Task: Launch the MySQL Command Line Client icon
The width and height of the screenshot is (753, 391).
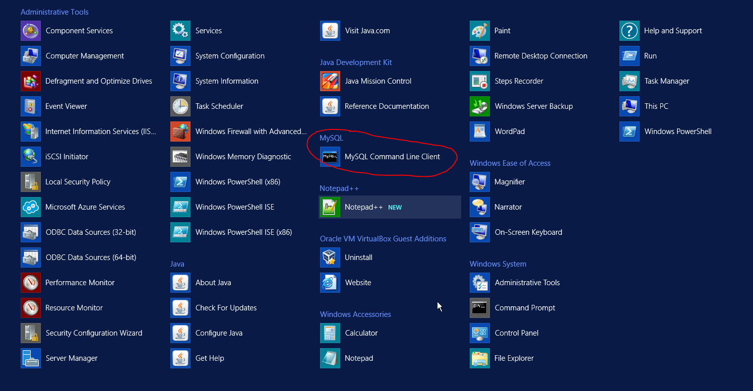Action: pyautogui.click(x=330, y=157)
